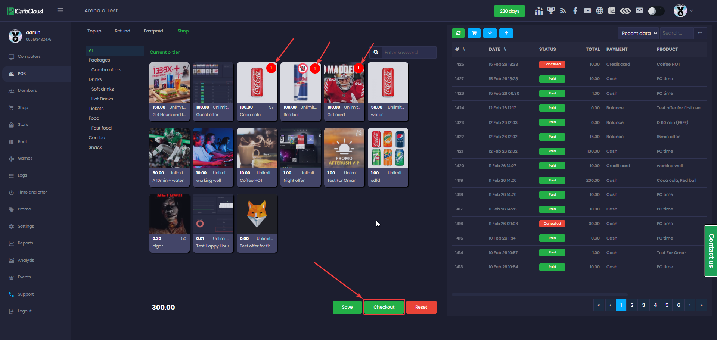Go to page 6 of orders
The width and height of the screenshot is (717, 340).
679,305
